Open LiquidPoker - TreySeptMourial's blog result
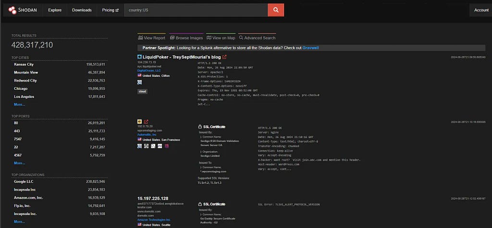This screenshot has height=228, width=492. tap(182, 57)
